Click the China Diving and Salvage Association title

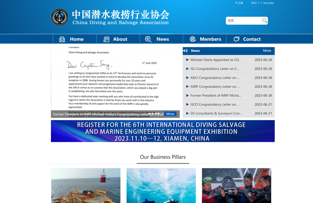(121, 22)
